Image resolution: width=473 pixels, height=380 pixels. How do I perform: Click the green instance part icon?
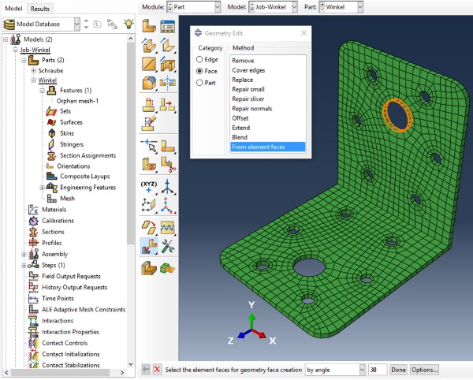168,268
